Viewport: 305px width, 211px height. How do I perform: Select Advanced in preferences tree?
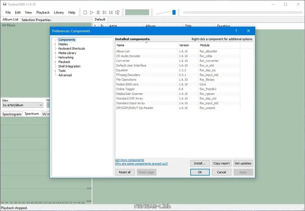point(65,75)
